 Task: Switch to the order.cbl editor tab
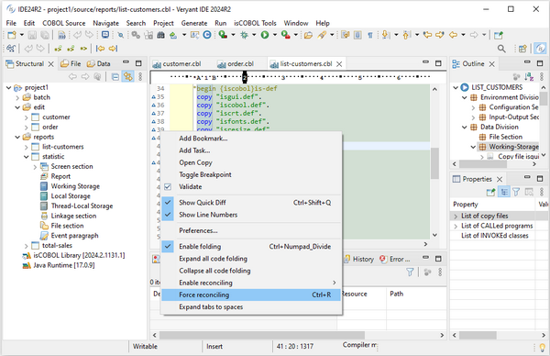tap(236, 64)
